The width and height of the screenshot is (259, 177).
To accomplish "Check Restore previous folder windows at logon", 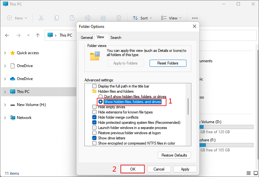I will tap(94, 133).
